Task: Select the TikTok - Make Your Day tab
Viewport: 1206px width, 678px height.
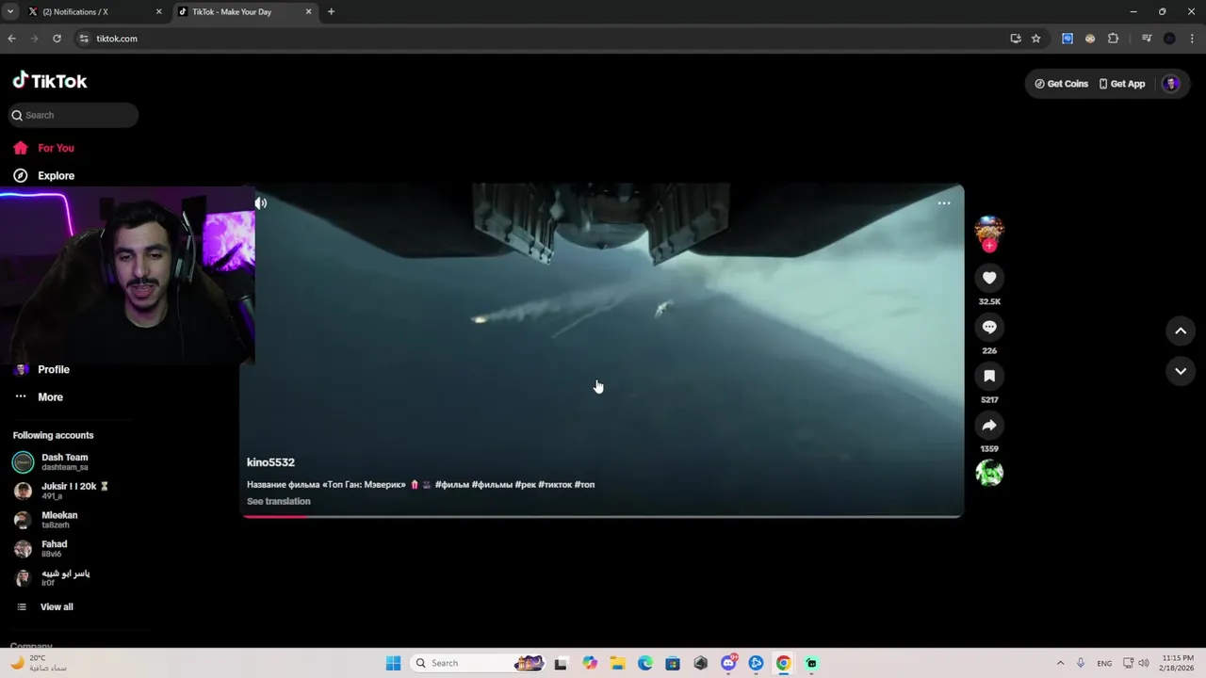Action: (245, 12)
